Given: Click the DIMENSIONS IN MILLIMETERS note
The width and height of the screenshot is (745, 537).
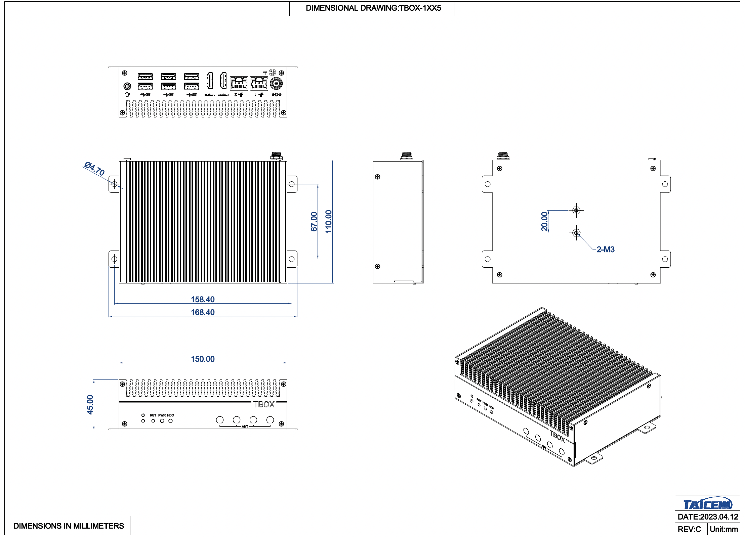Looking at the screenshot, I should [x=69, y=526].
